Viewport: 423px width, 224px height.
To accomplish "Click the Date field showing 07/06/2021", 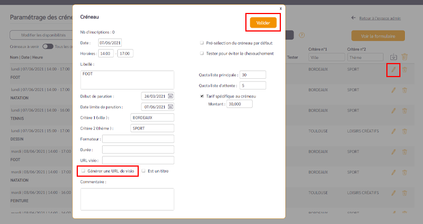I will pos(110,43).
